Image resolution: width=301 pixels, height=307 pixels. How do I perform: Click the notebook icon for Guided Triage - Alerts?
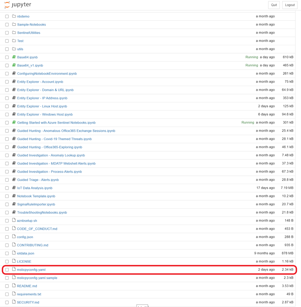[x=14, y=179]
